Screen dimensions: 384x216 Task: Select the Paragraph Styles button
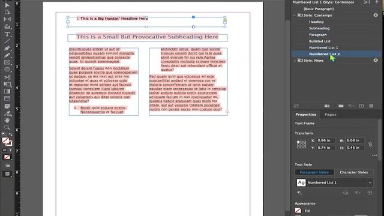click(x=314, y=172)
